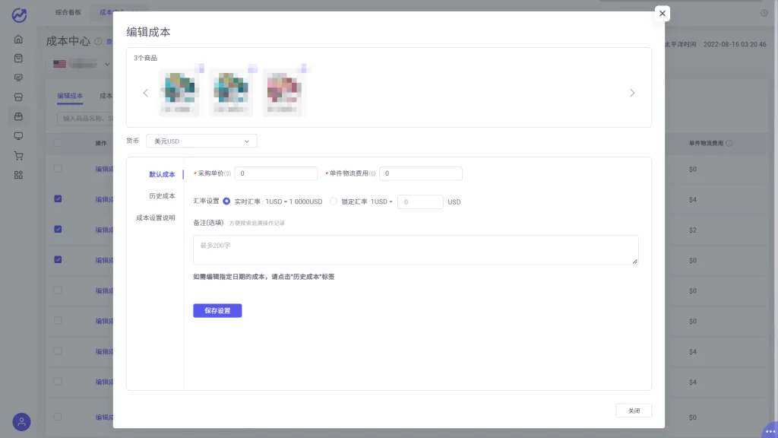
Task: Click the 备注 textarea with 最多200字 placeholder
Action: tap(416, 249)
